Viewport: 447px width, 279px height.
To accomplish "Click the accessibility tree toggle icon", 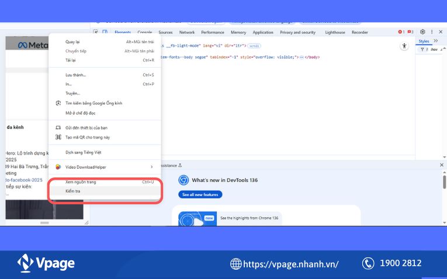I will coord(404,46).
